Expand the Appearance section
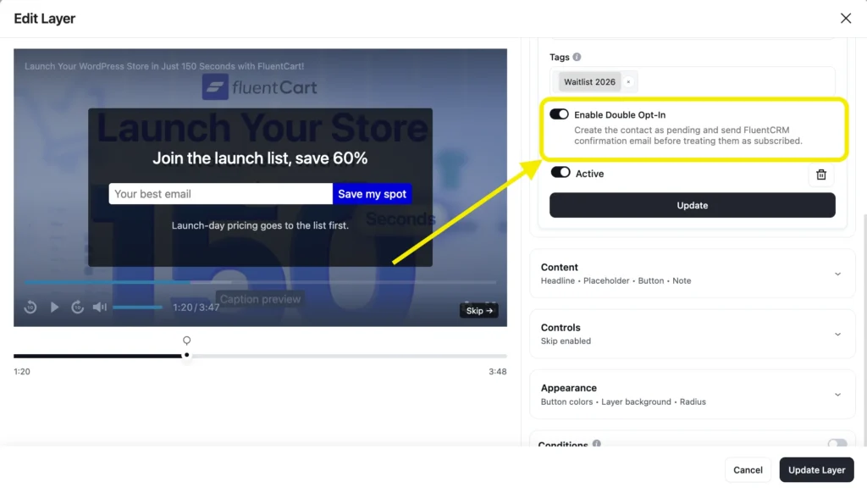Image resolution: width=867 pixels, height=493 pixels. click(693, 395)
